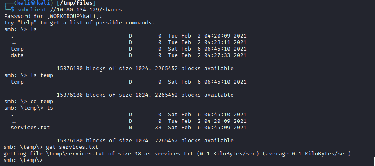Click the D attribute flag in the data row
The width and height of the screenshot is (375, 166).
point(130,55)
